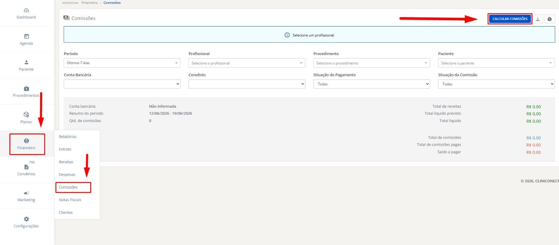The height and width of the screenshot is (245, 559).
Task: Click the Total de receitas R$ 0,00 value
Action: [533, 107]
